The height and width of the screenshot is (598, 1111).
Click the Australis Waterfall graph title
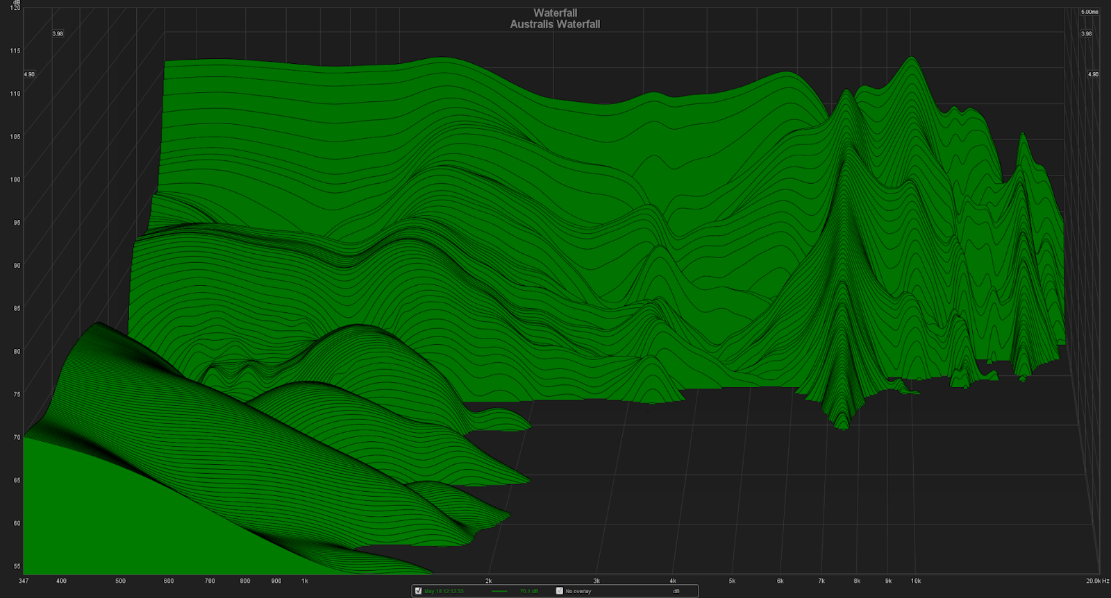(555, 24)
